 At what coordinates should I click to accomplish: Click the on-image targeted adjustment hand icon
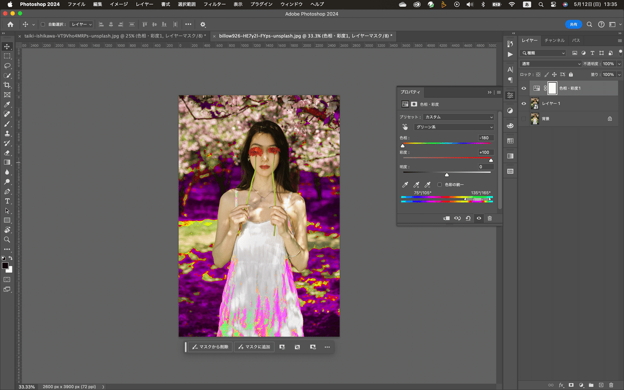(405, 127)
